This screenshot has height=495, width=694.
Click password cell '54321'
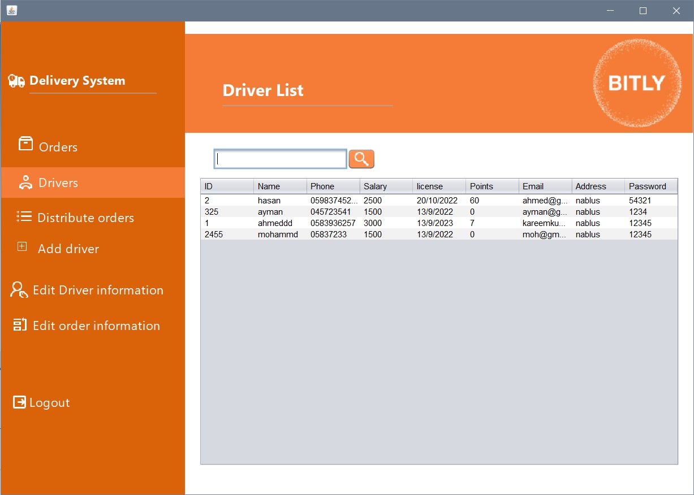coord(651,201)
